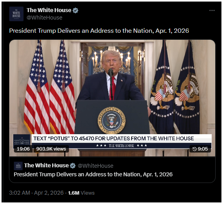Click the White House logo in the video banner
Image resolution: width=223 pixels, height=204 pixels.
[x=22, y=141]
